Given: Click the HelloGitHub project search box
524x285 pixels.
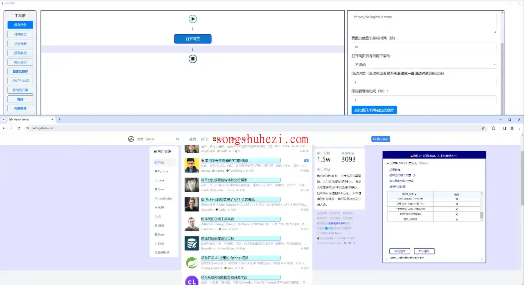Looking at the screenshot, I should coord(156,139).
